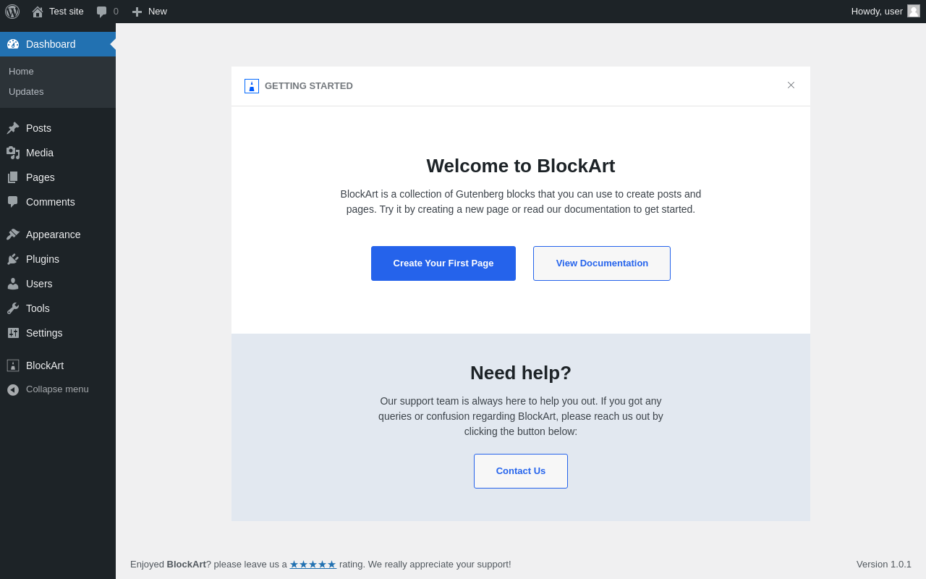Follow the five-star rating link
Image resolution: width=926 pixels, height=579 pixels.
(313, 565)
